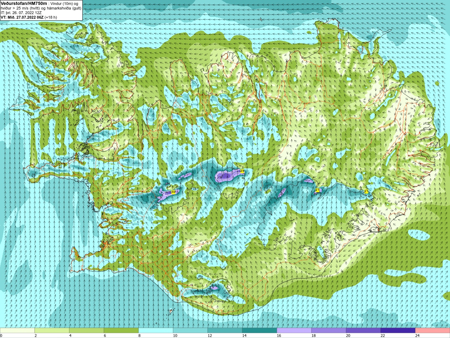Pick the dark indigo 22–24 m/s legend swatch

coord(398,331)
